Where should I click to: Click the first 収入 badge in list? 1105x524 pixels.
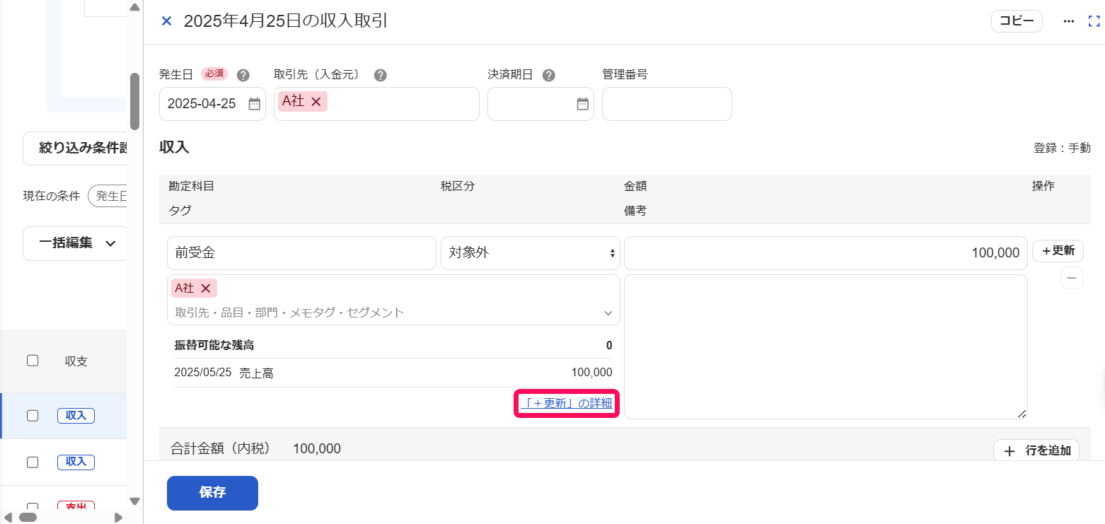coord(76,416)
